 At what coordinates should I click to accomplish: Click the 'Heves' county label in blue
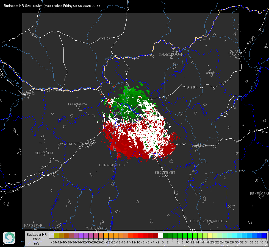coord(203,112)
